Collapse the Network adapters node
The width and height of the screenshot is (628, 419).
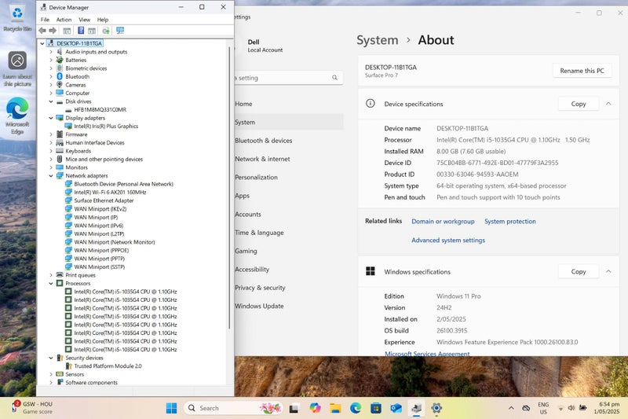[x=51, y=175]
